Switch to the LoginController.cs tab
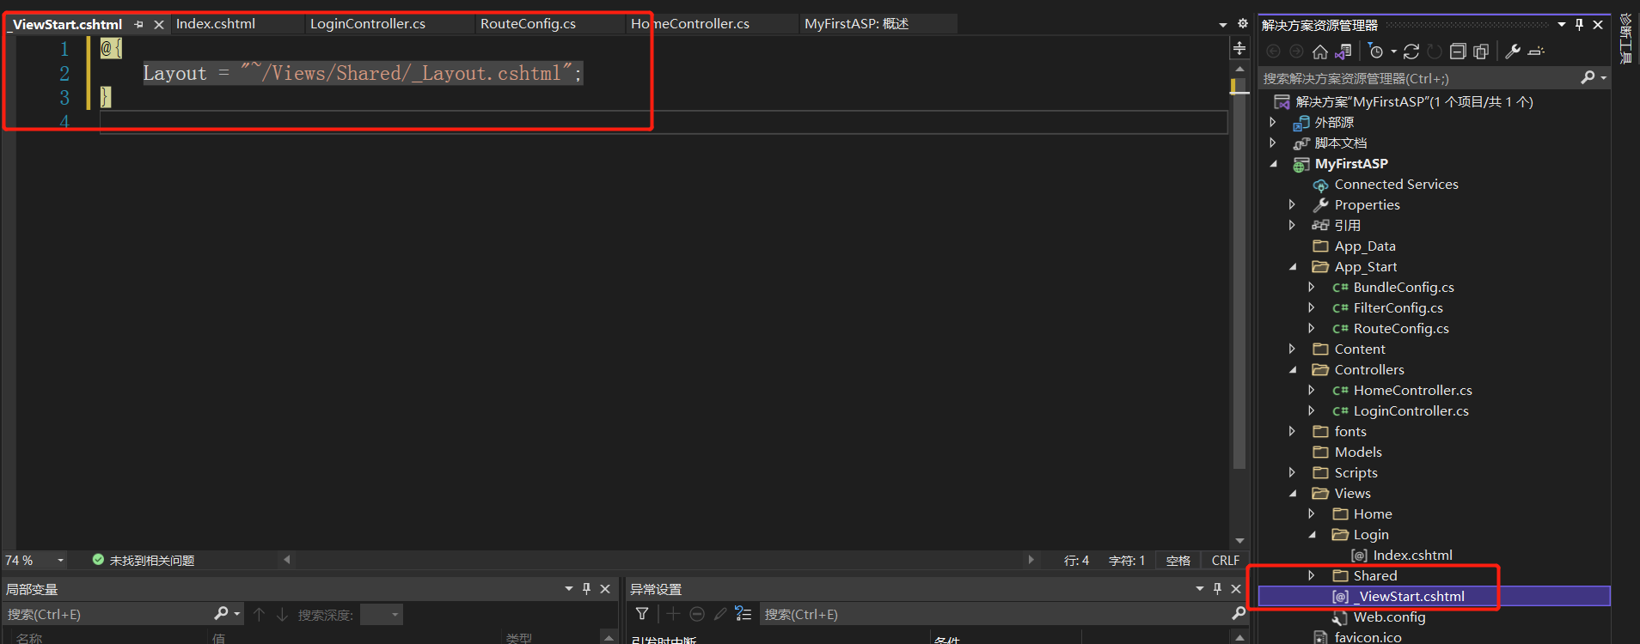Viewport: 1640px width, 644px height. click(368, 24)
